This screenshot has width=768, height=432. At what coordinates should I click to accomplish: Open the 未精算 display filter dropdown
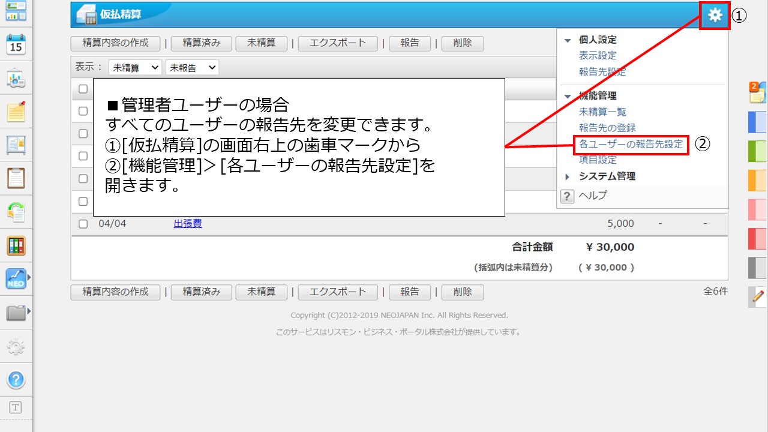pyautogui.click(x=135, y=68)
